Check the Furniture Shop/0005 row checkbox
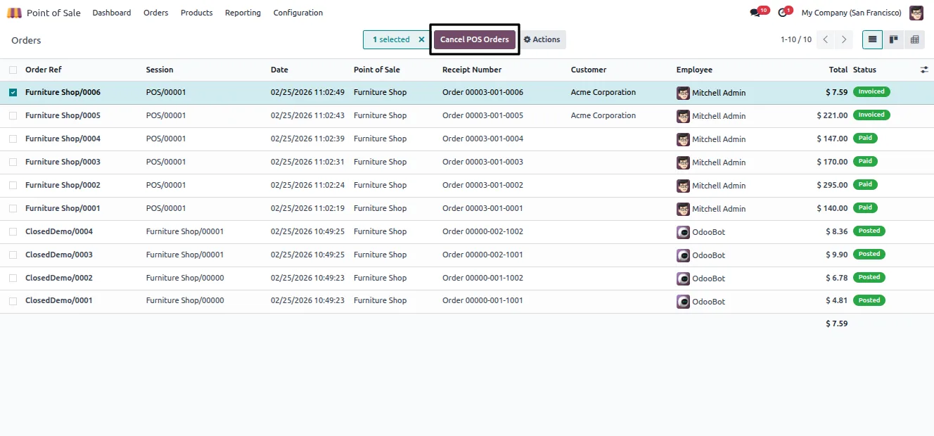934x436 pixels. pyautogui.click(x=13, y=115)
